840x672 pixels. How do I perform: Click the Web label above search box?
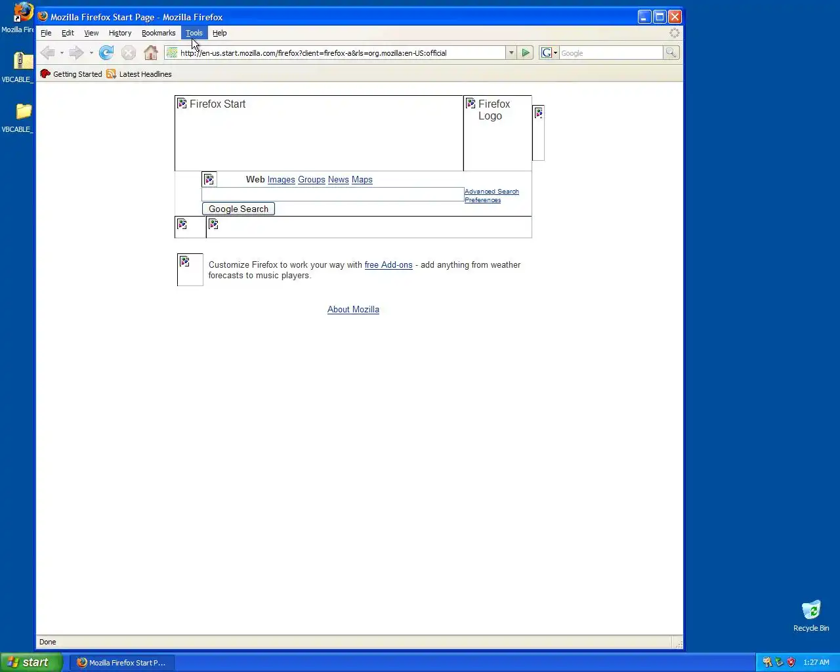pos(255,180)
